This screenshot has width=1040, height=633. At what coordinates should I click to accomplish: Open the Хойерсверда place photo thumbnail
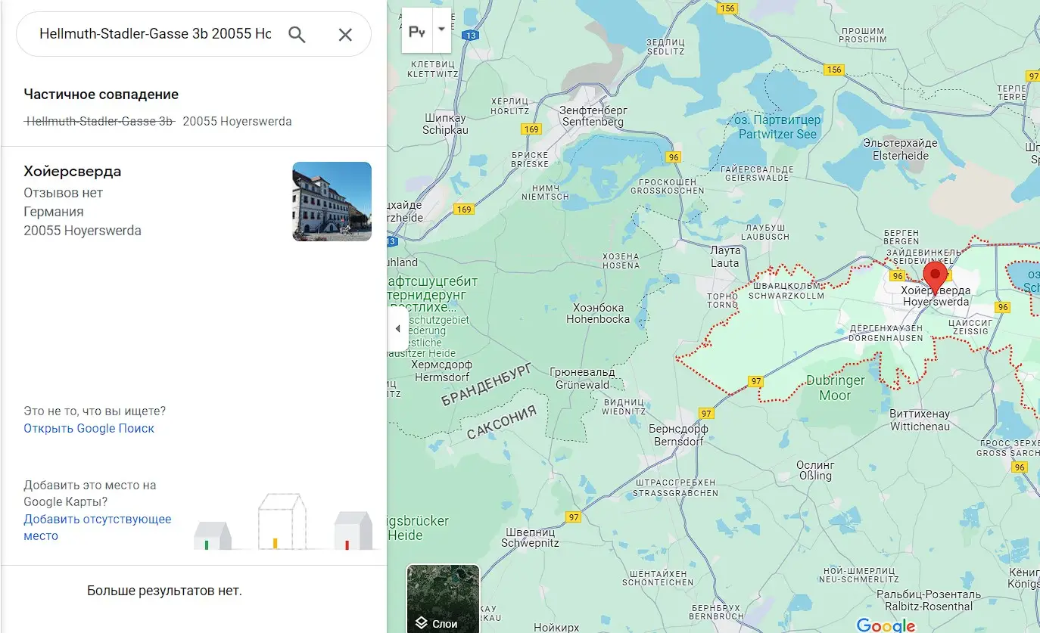[332, 201]
